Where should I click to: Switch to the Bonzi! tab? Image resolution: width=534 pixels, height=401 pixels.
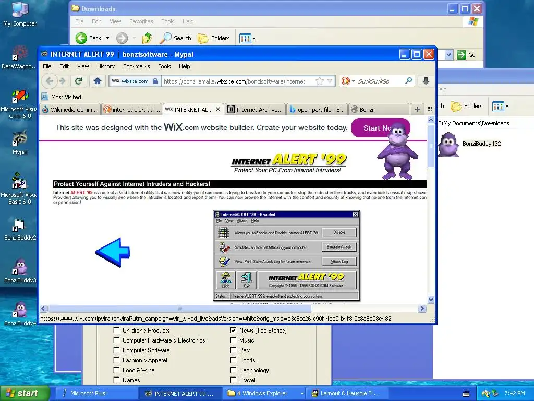pos(379,109)
